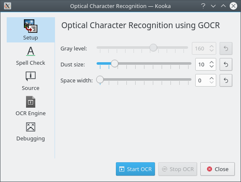The width and height of the screenshot is (241, 182).
Task: Increase the Dust size value
Action: pos(212,63)
